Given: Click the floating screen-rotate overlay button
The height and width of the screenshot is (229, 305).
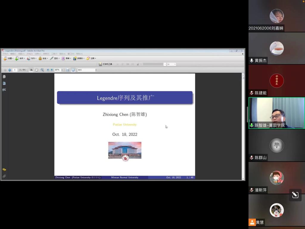Looking at the screenshot, I should click(295, 195).
